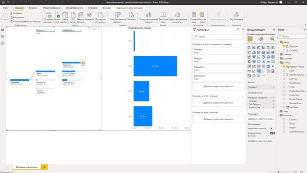Select the Analytics magnifier tab in Visualizations
The image size is (307, 173).
pos(272,39)
